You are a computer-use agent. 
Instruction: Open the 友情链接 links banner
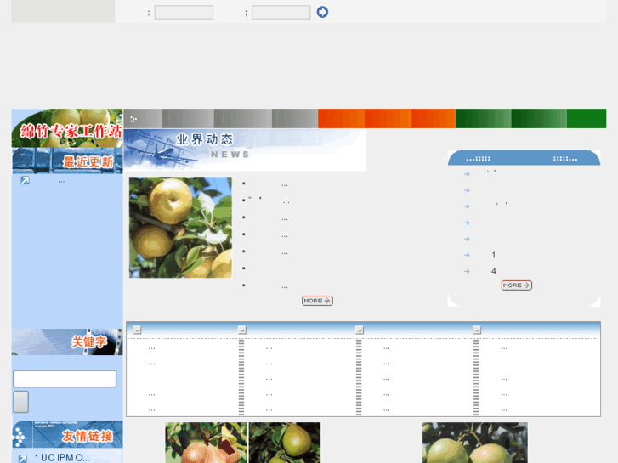[67, 434]
